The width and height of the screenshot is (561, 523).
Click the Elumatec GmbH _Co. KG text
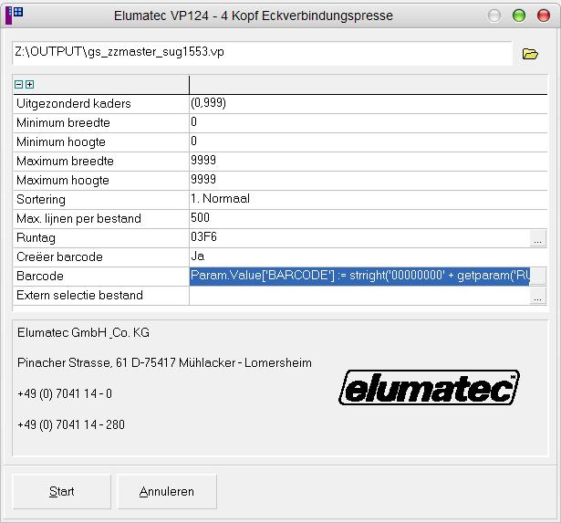(x=83, y=332)
